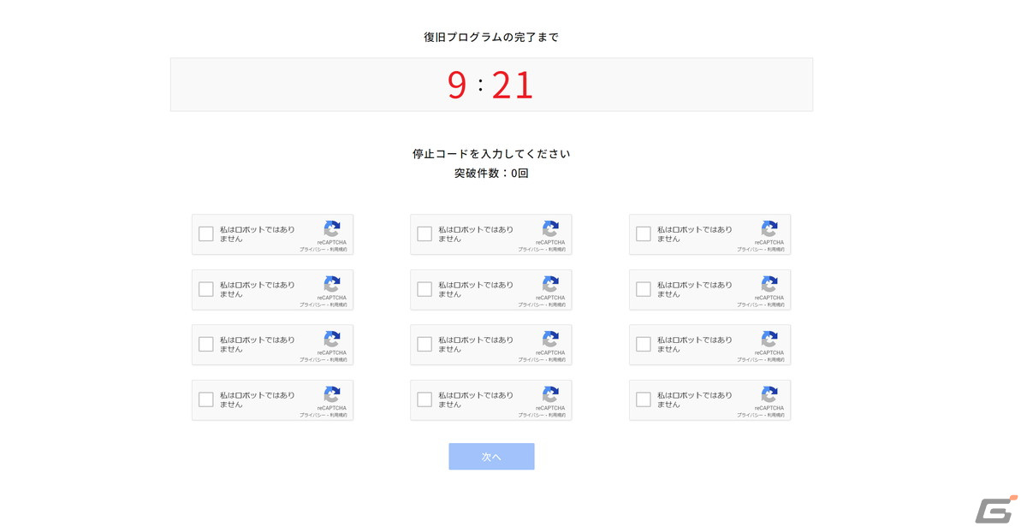
Task: Check the top-right reCAPTCHA checkbox
Action: point(644,234)
